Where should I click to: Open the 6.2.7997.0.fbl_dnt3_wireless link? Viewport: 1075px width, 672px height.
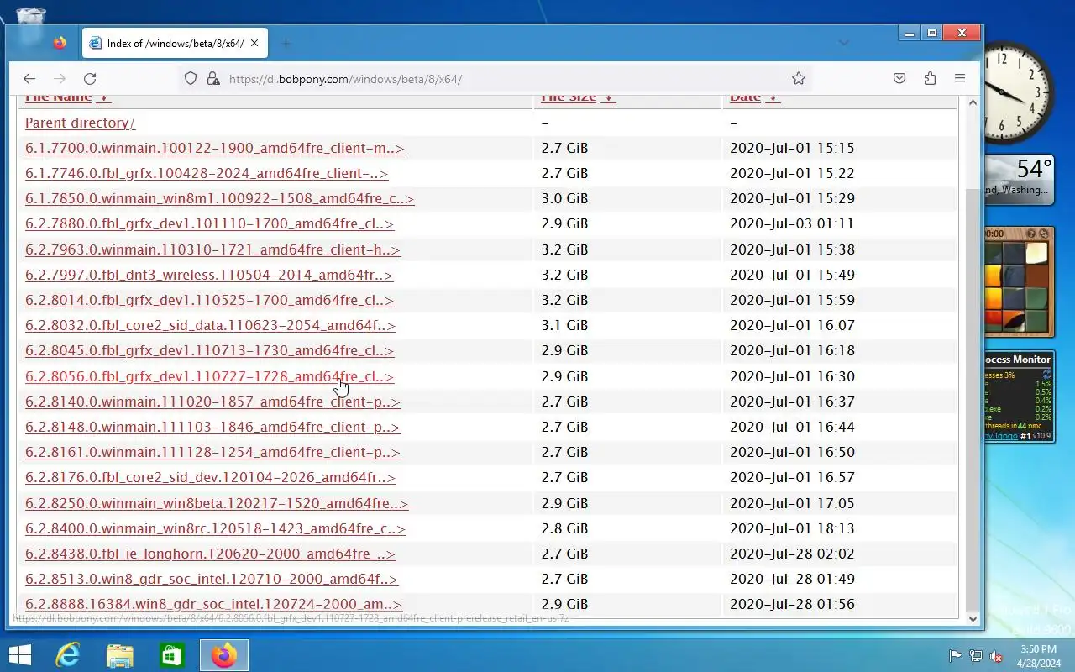point(209,275)
